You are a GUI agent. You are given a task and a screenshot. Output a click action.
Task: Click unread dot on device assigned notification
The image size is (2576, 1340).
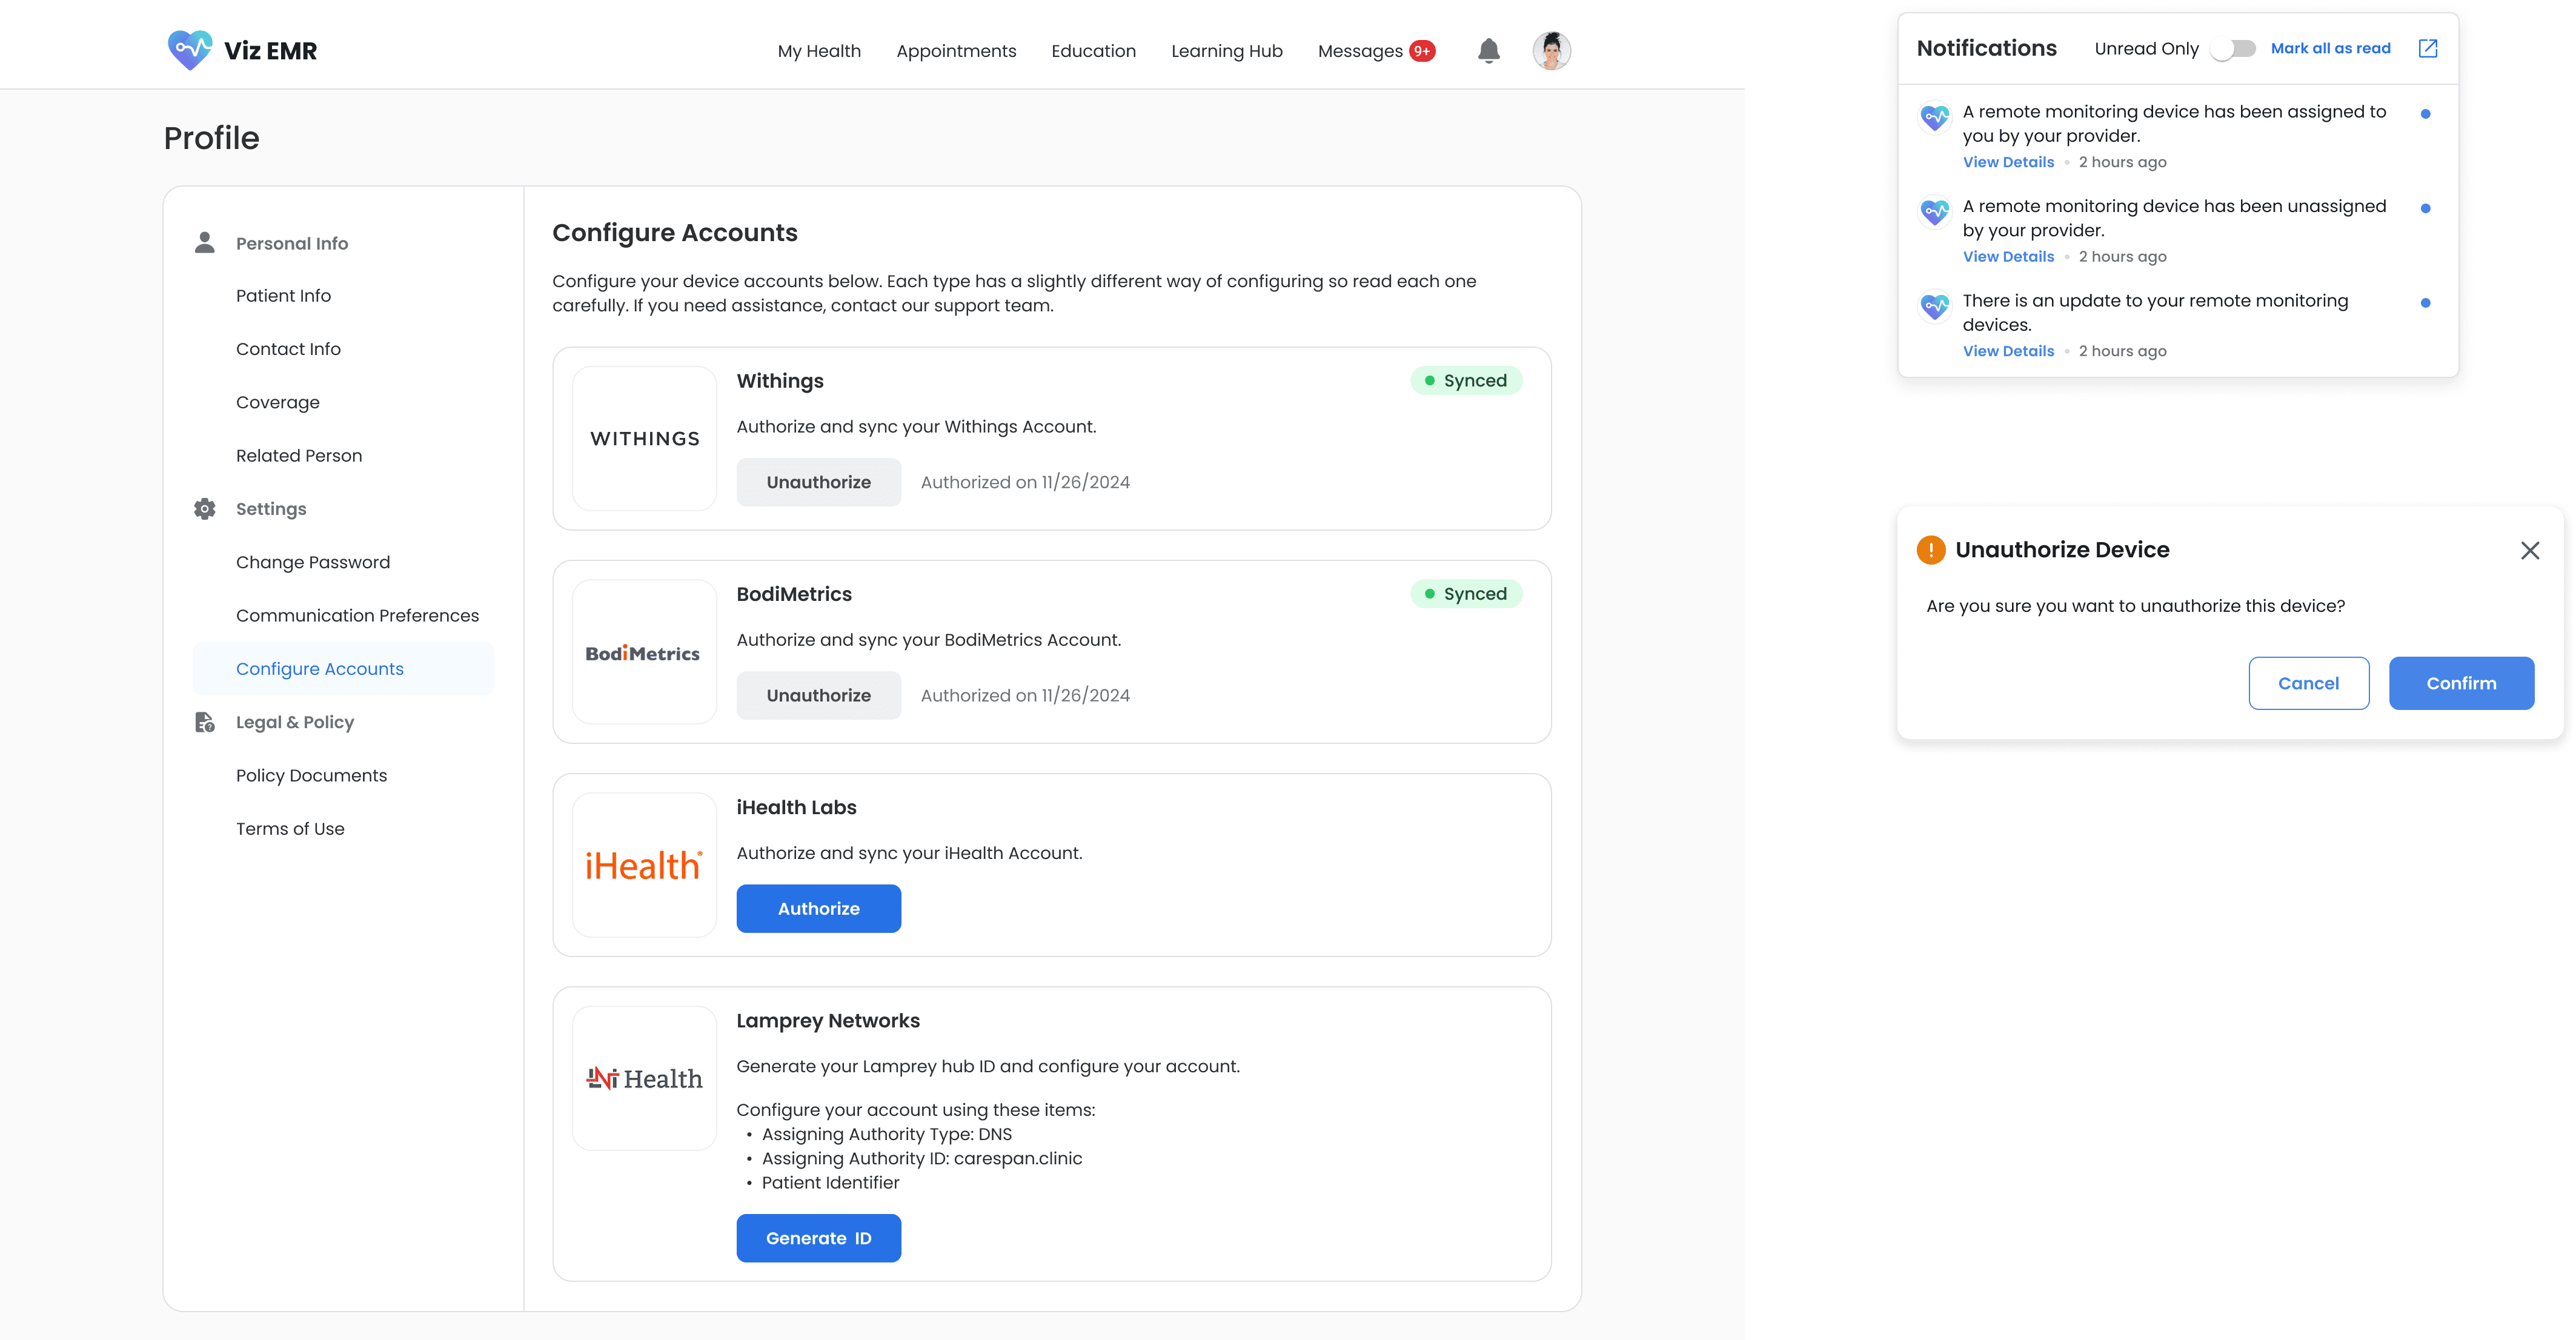[2425, 114]
